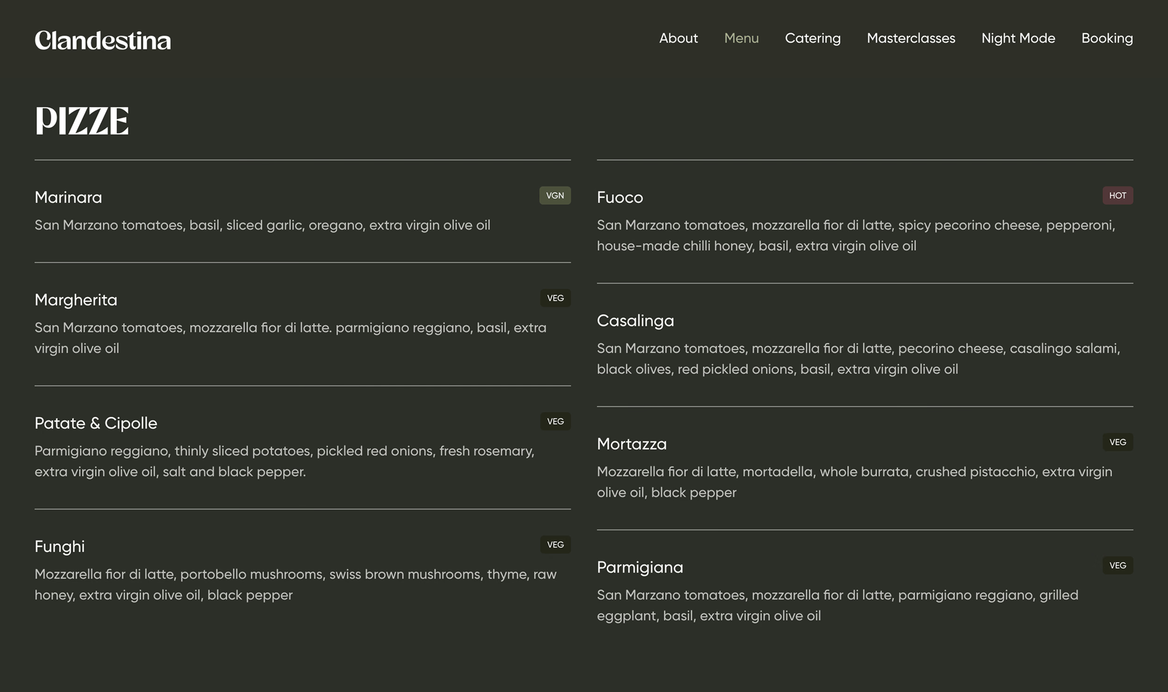
Task: Click the Marinara ingredients description
Action: click(x=262, y=225)
